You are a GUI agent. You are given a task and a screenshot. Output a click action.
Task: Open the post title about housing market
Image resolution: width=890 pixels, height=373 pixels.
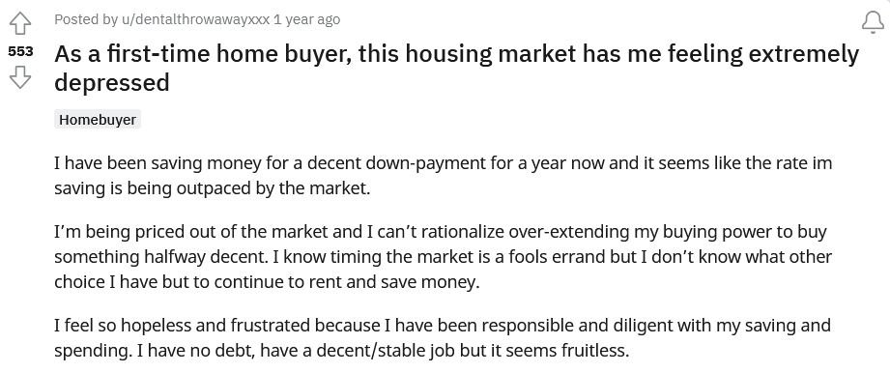tap(456, 69)
